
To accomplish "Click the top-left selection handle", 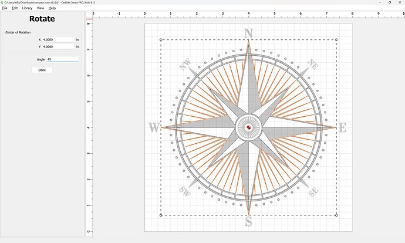I will point(161,40).
